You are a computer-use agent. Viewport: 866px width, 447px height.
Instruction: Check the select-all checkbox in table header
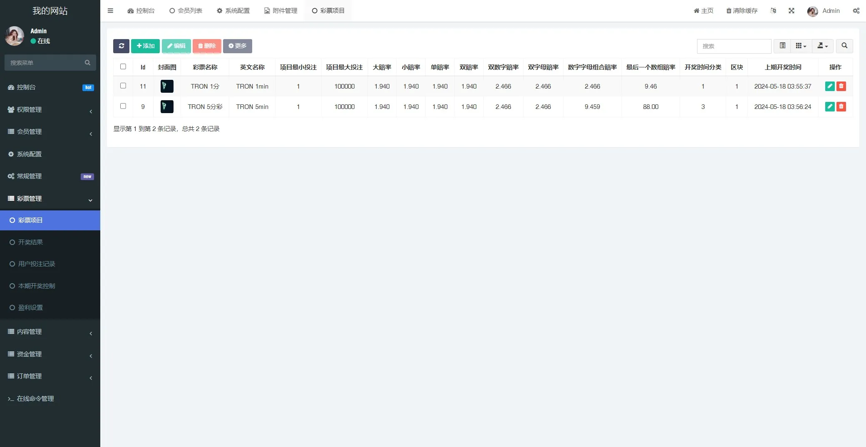coord(123,67)
